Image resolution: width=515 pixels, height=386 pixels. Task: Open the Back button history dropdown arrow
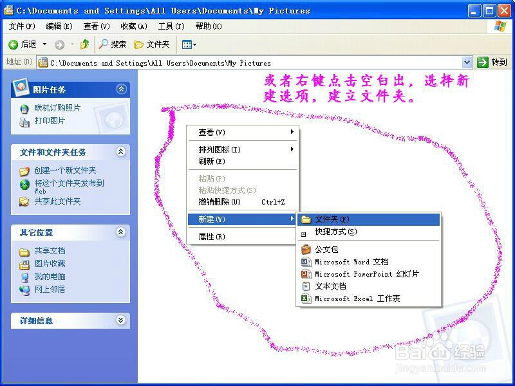44,44
